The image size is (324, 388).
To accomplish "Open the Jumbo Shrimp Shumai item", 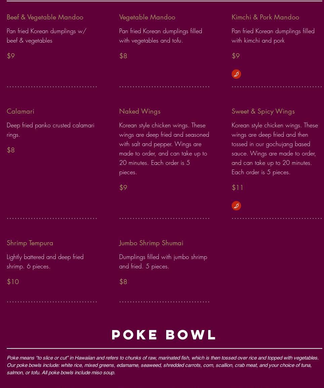I will [151, 243].
